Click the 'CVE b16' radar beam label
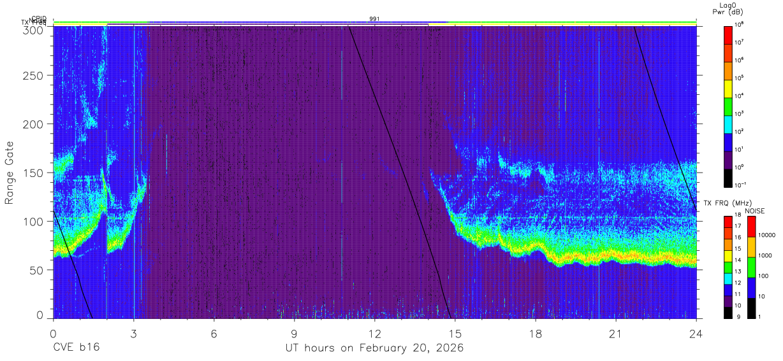 point(76,348)
